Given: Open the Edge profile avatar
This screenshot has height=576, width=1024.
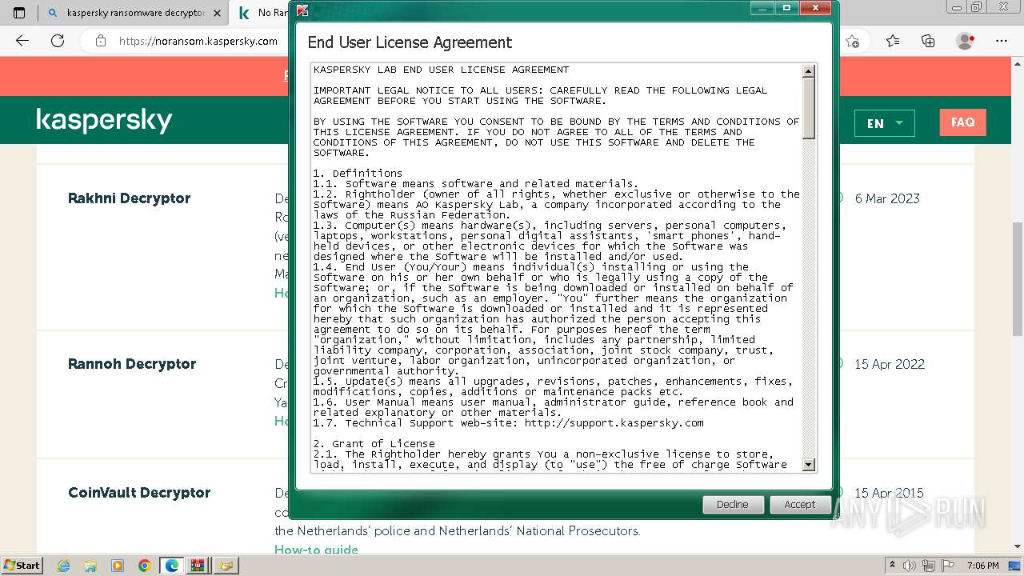Looking at the screenshot, I should 966,41.
